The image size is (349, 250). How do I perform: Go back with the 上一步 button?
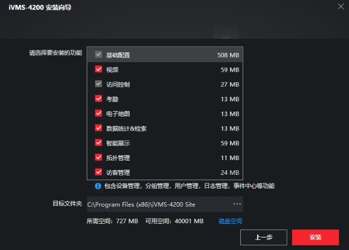coord(264,237)
